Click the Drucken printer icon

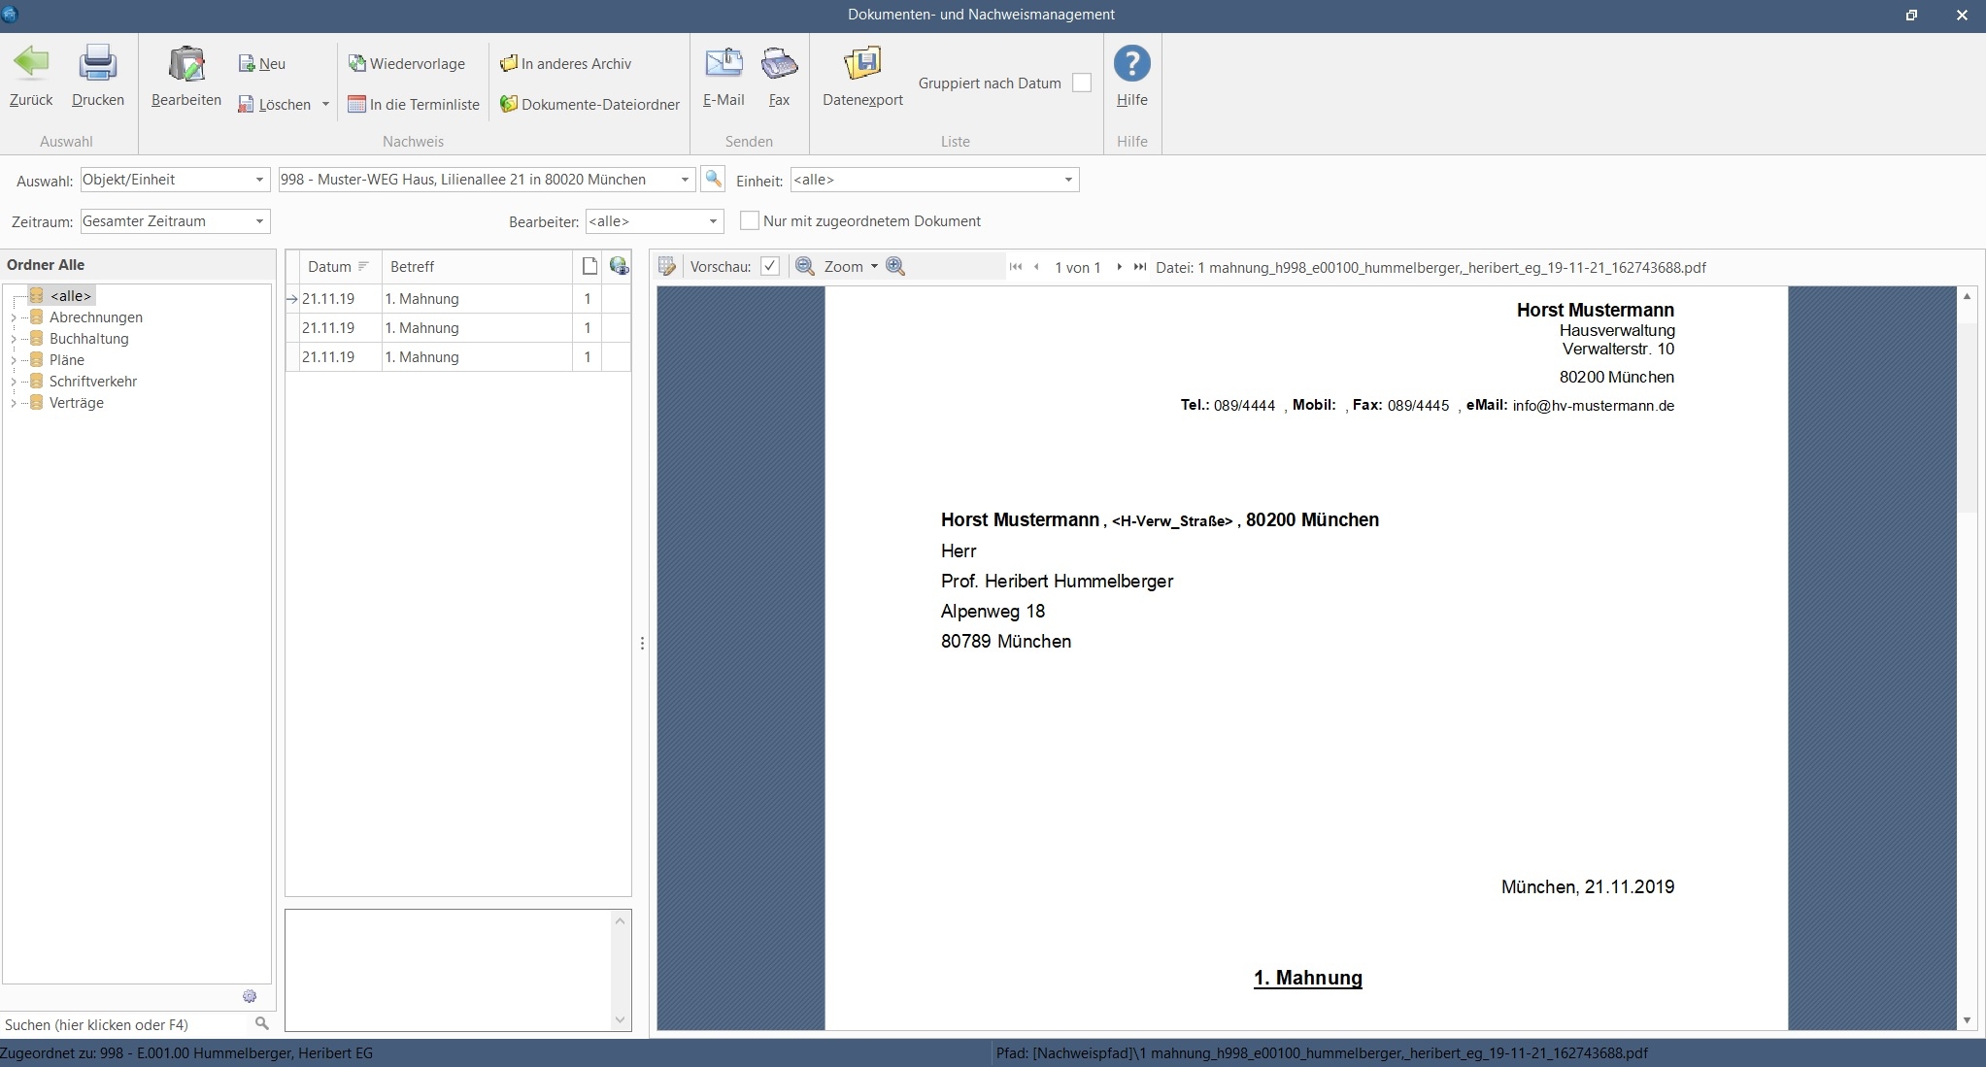pos(97,64)
